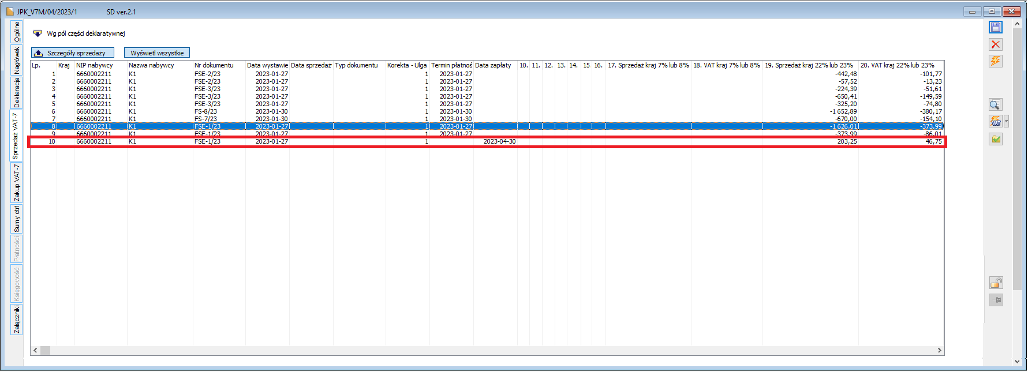The height and width of the screenshot is (372, 1028).
Task: Click the document icon in the window title bar
Action: point(10,12)
